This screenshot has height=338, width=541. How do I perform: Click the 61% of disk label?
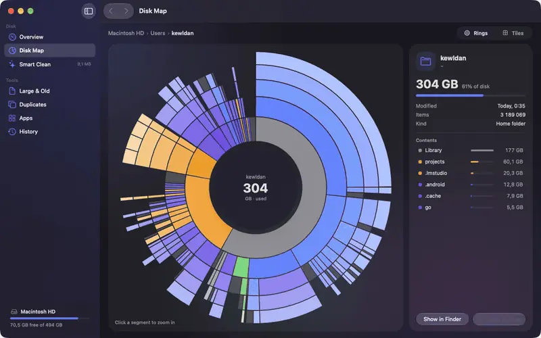point(476,87)
